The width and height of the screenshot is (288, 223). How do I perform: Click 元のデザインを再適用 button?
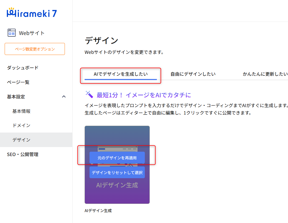117,158
